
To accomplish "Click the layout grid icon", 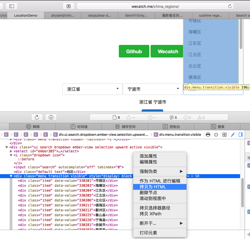I will (x=224, y=135).
